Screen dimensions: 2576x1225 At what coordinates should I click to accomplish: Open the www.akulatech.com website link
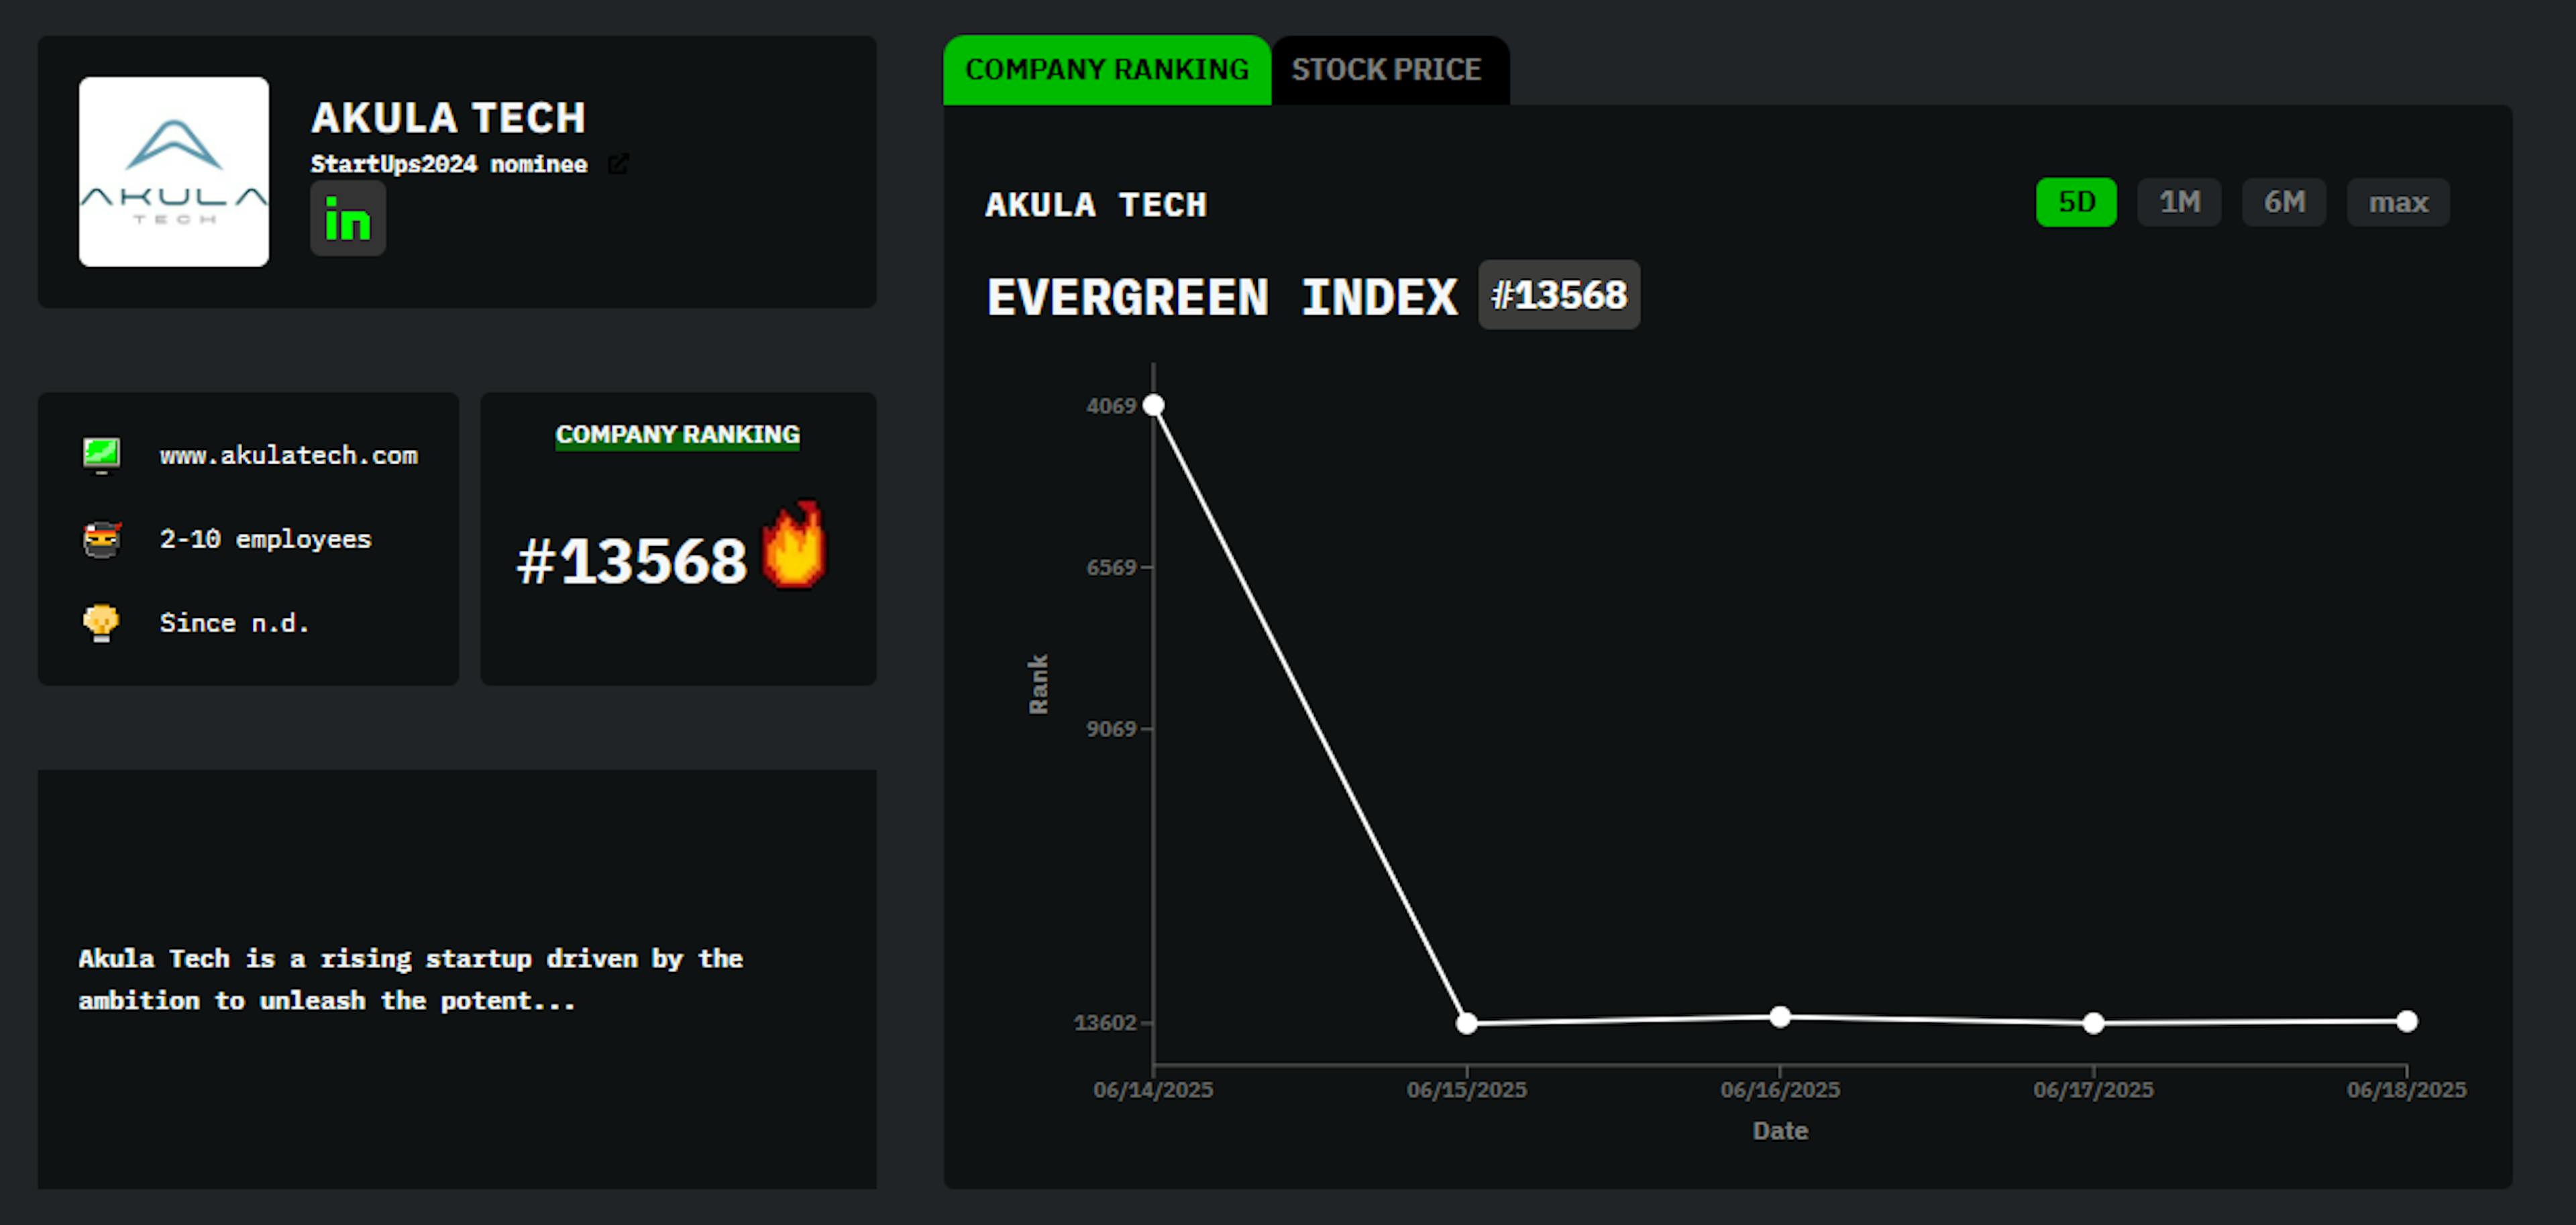click(x=289, y=455)
